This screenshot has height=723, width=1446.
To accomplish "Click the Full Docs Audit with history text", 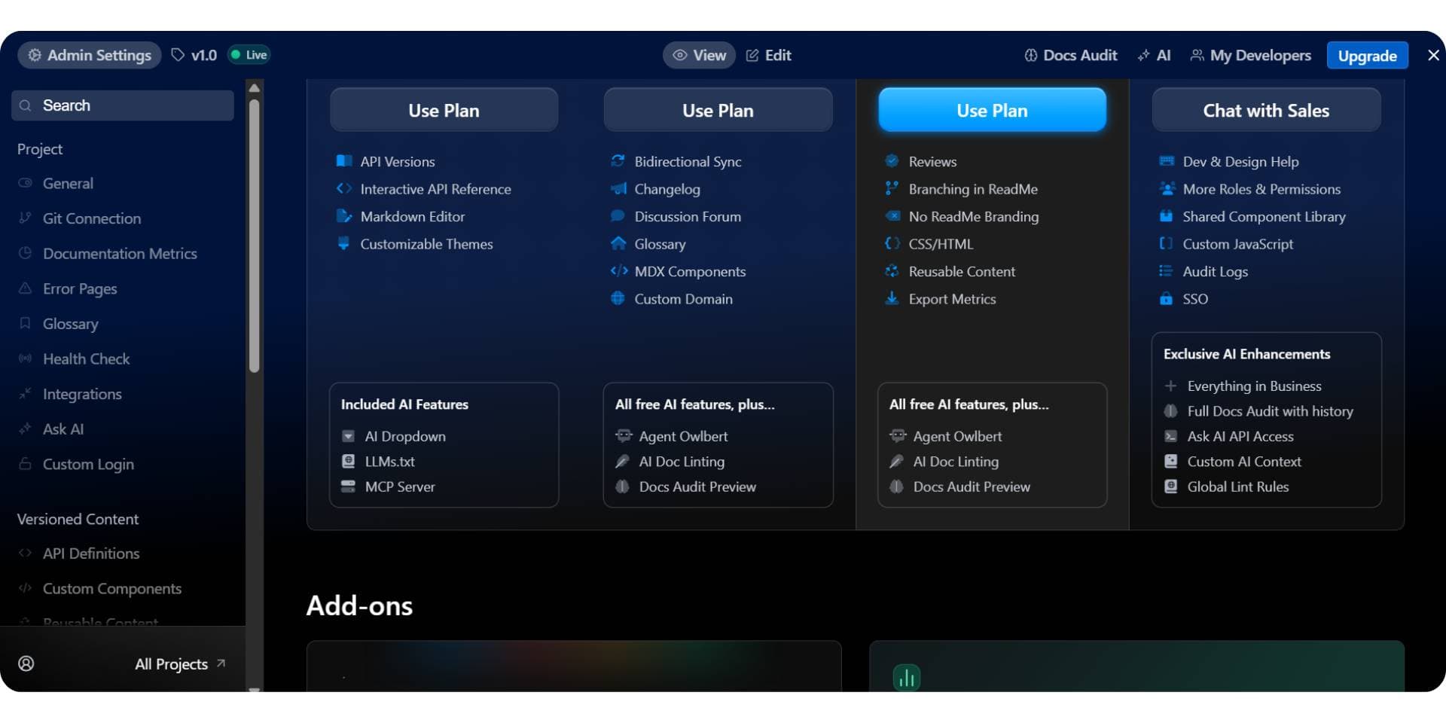I will (1270, 411).
